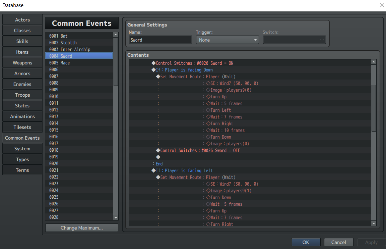The height and width of the screenshot is (249, 386).
Task: Open the Trigger dropdown set to None
Action: tap(227, 40)
